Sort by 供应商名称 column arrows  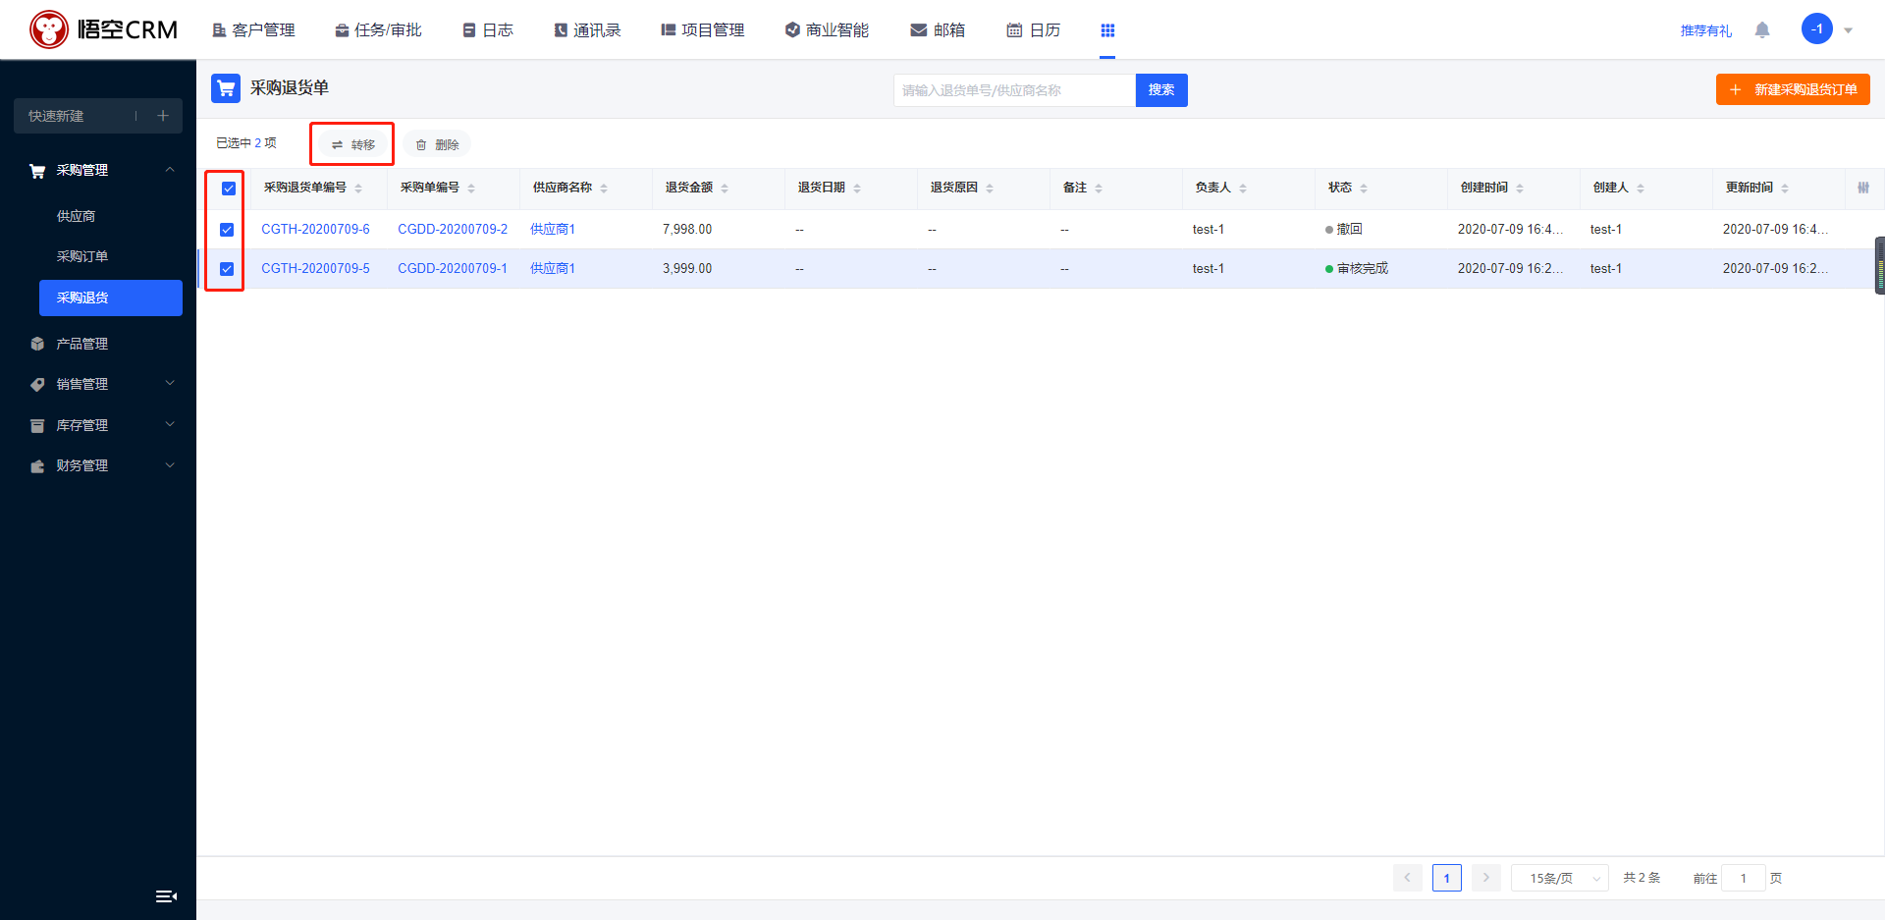(604, 189)
